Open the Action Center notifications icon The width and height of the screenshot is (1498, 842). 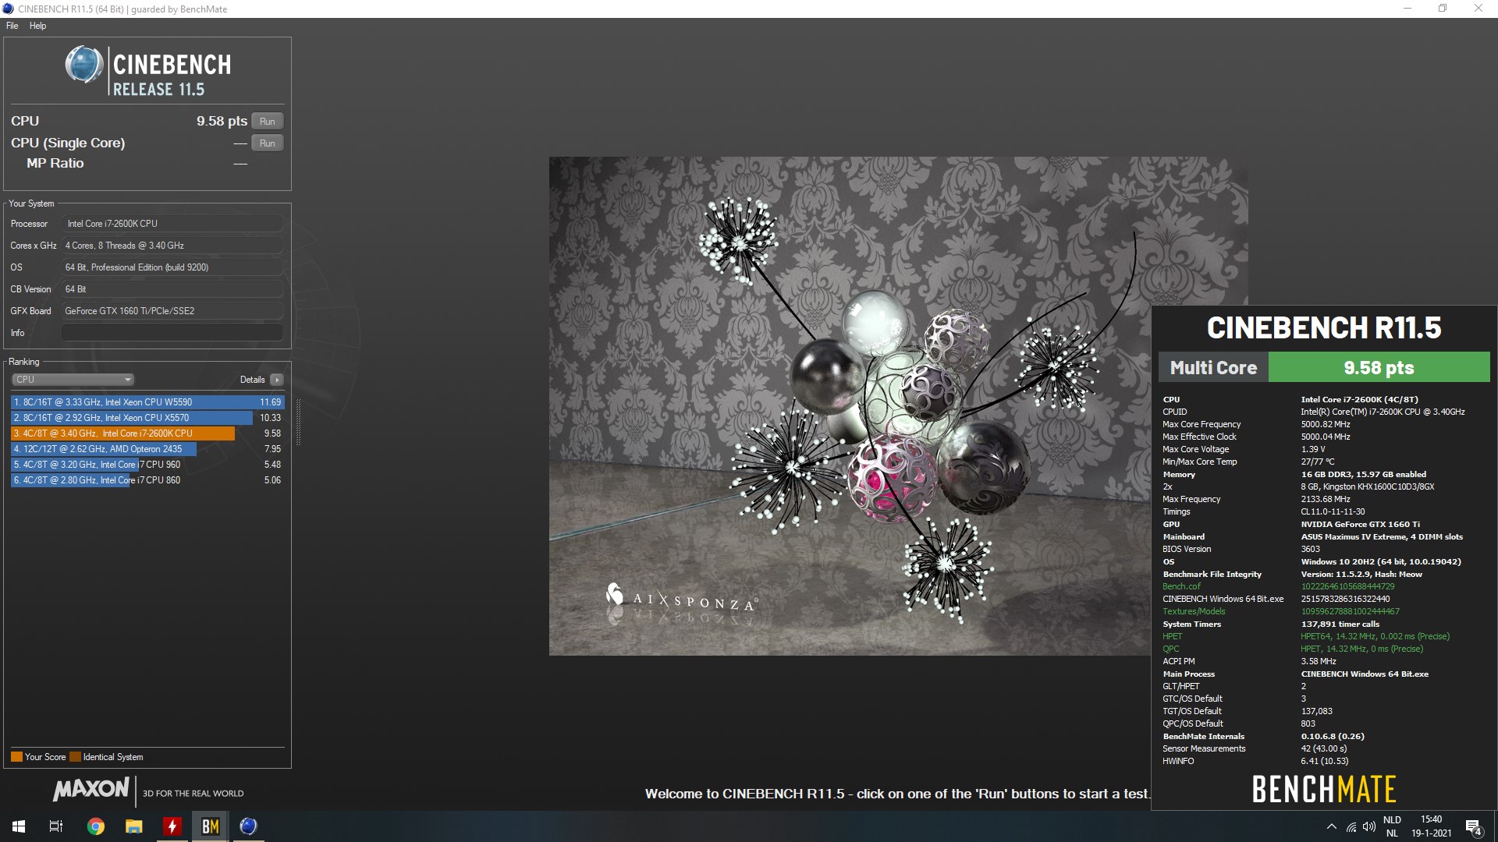(x=1474, y=826)
